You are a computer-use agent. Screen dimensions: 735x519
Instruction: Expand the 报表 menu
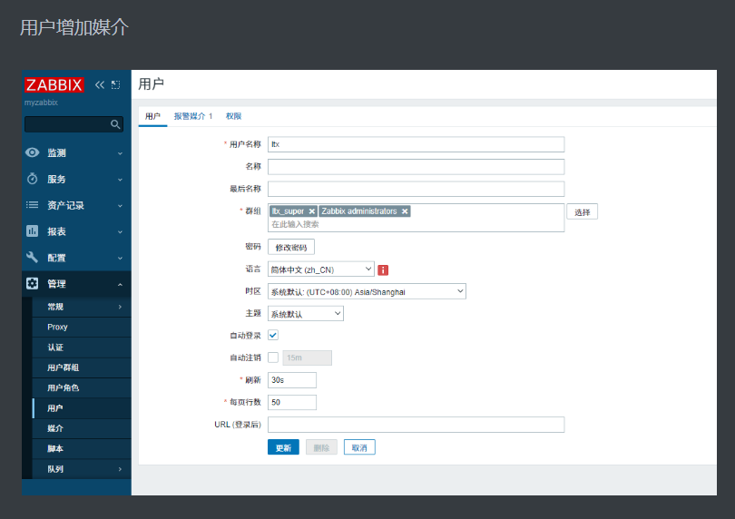coord(120,231)
